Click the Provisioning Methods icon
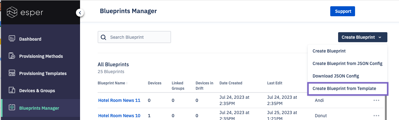399x120 pixels. pos(12,56)
